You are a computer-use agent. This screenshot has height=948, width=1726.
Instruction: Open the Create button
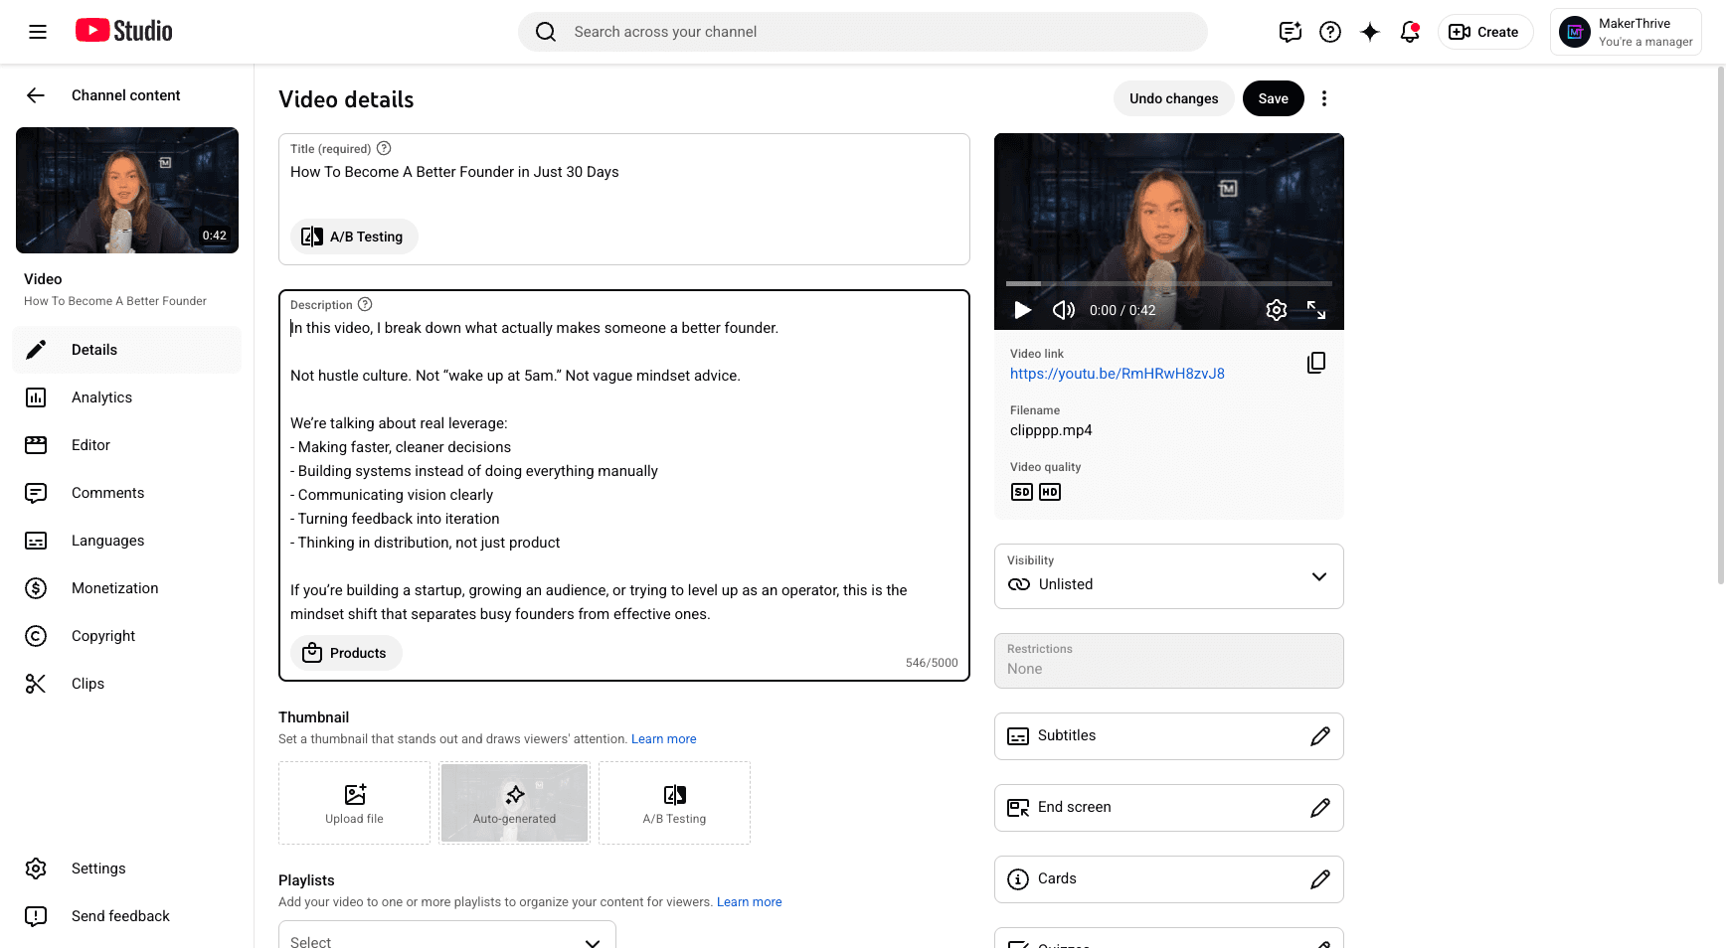tap(1485, 32)
